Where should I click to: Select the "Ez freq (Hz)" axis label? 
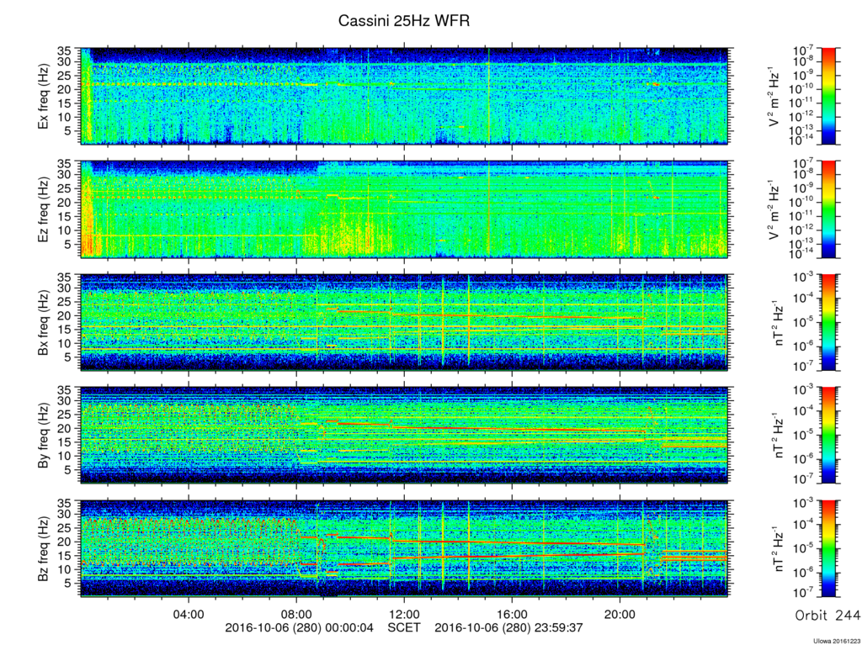coord(44,209)
